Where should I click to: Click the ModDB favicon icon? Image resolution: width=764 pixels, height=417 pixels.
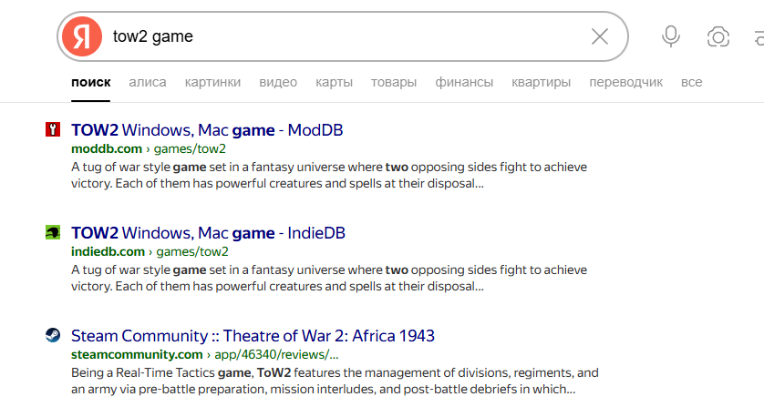coord(53,129)
